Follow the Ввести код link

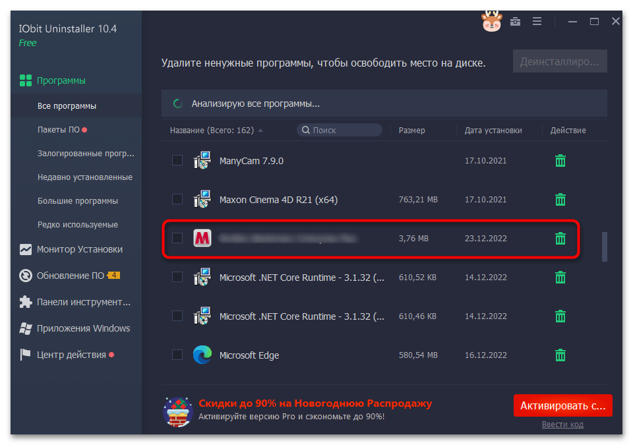[562, 425]
